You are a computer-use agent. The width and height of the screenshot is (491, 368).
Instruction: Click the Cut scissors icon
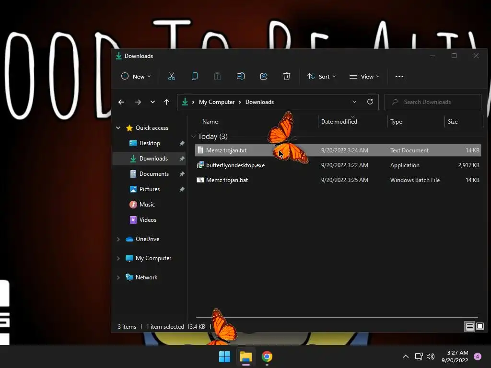click(x=171, y=76)
